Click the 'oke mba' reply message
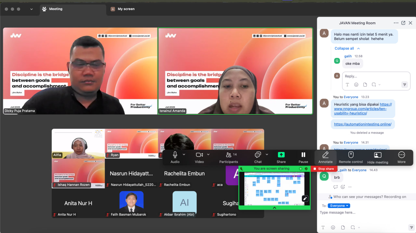The width and height of the screenshot is (416, 233). (352, 64)
